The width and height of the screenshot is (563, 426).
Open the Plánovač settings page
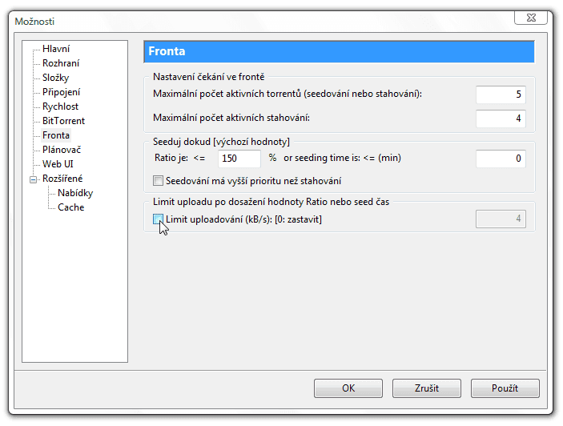(62, 150)
